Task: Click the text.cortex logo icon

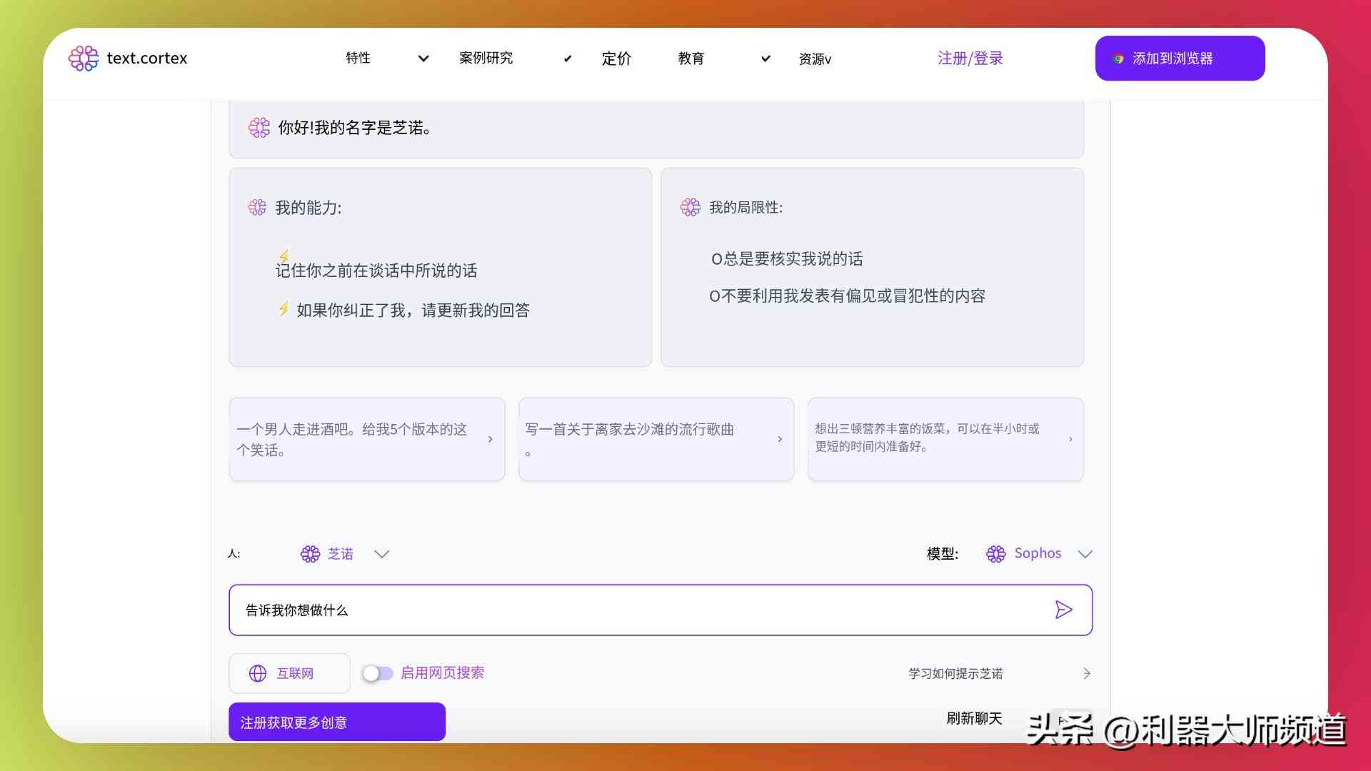Action: tap(83, 57)
